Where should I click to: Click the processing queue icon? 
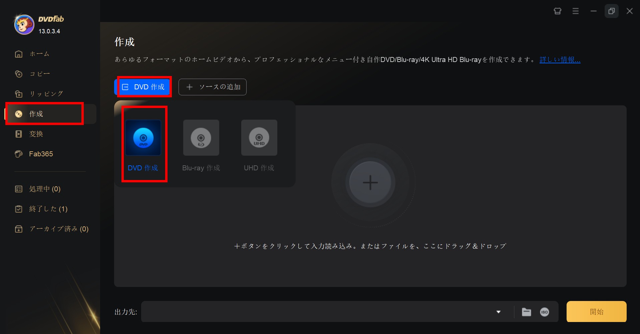19,189
